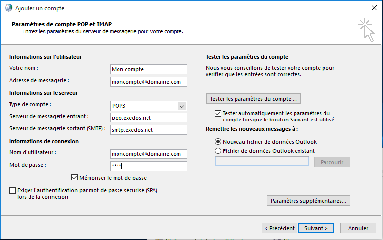The image size is (383, 240).
Task: Select the Serveur de messagerie entrant field
Action: tap(148, 118)
